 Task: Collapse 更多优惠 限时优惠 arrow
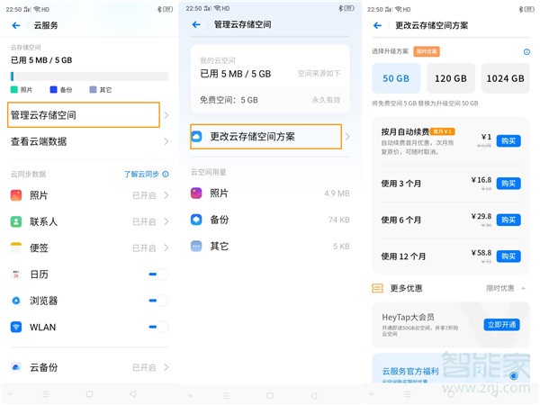(523, 288)
